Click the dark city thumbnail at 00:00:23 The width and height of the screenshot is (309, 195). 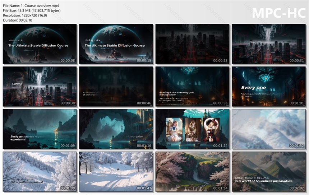(x=192, y=44)
